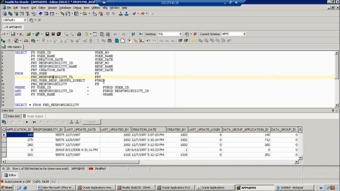Viewport: 340px width, 191px height.
Task: Click the Print icon in editor toolbar
Action: pos(79,34)
